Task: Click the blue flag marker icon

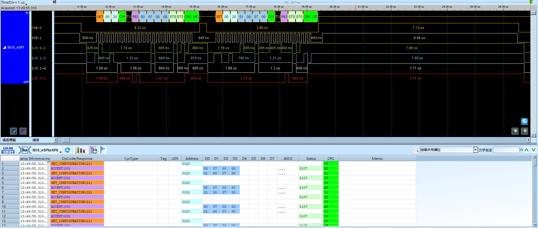Action: (103, 150)
